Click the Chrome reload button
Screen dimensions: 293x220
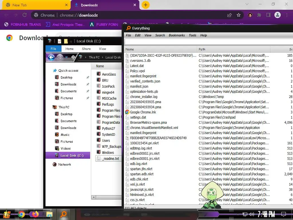click(25, 15)
